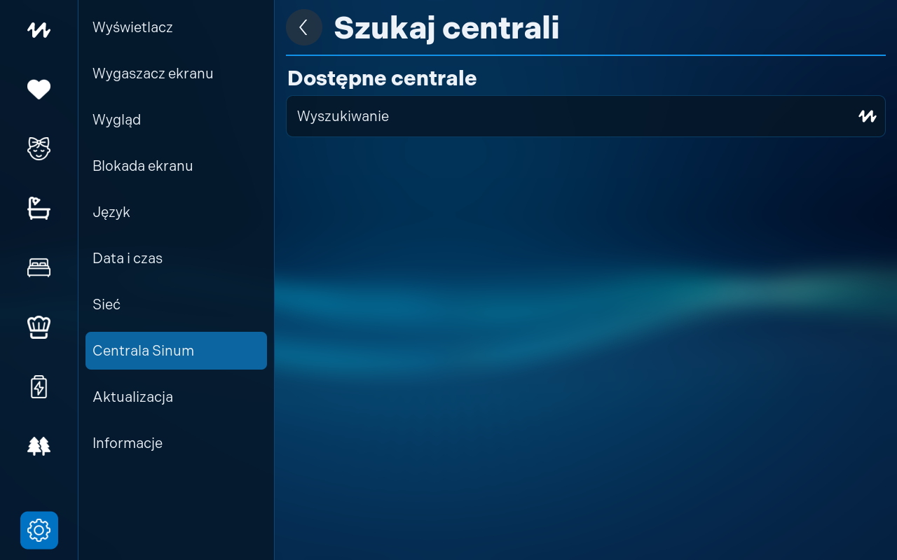
Task: Open Sieć network settings
Action: click(x=176, y=304)
